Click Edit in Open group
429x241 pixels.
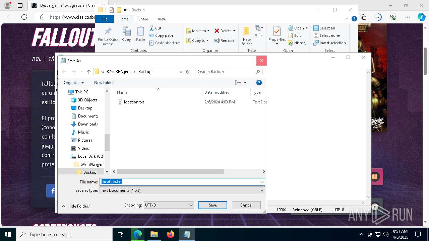pyautogui.click(x=295, y=35)
